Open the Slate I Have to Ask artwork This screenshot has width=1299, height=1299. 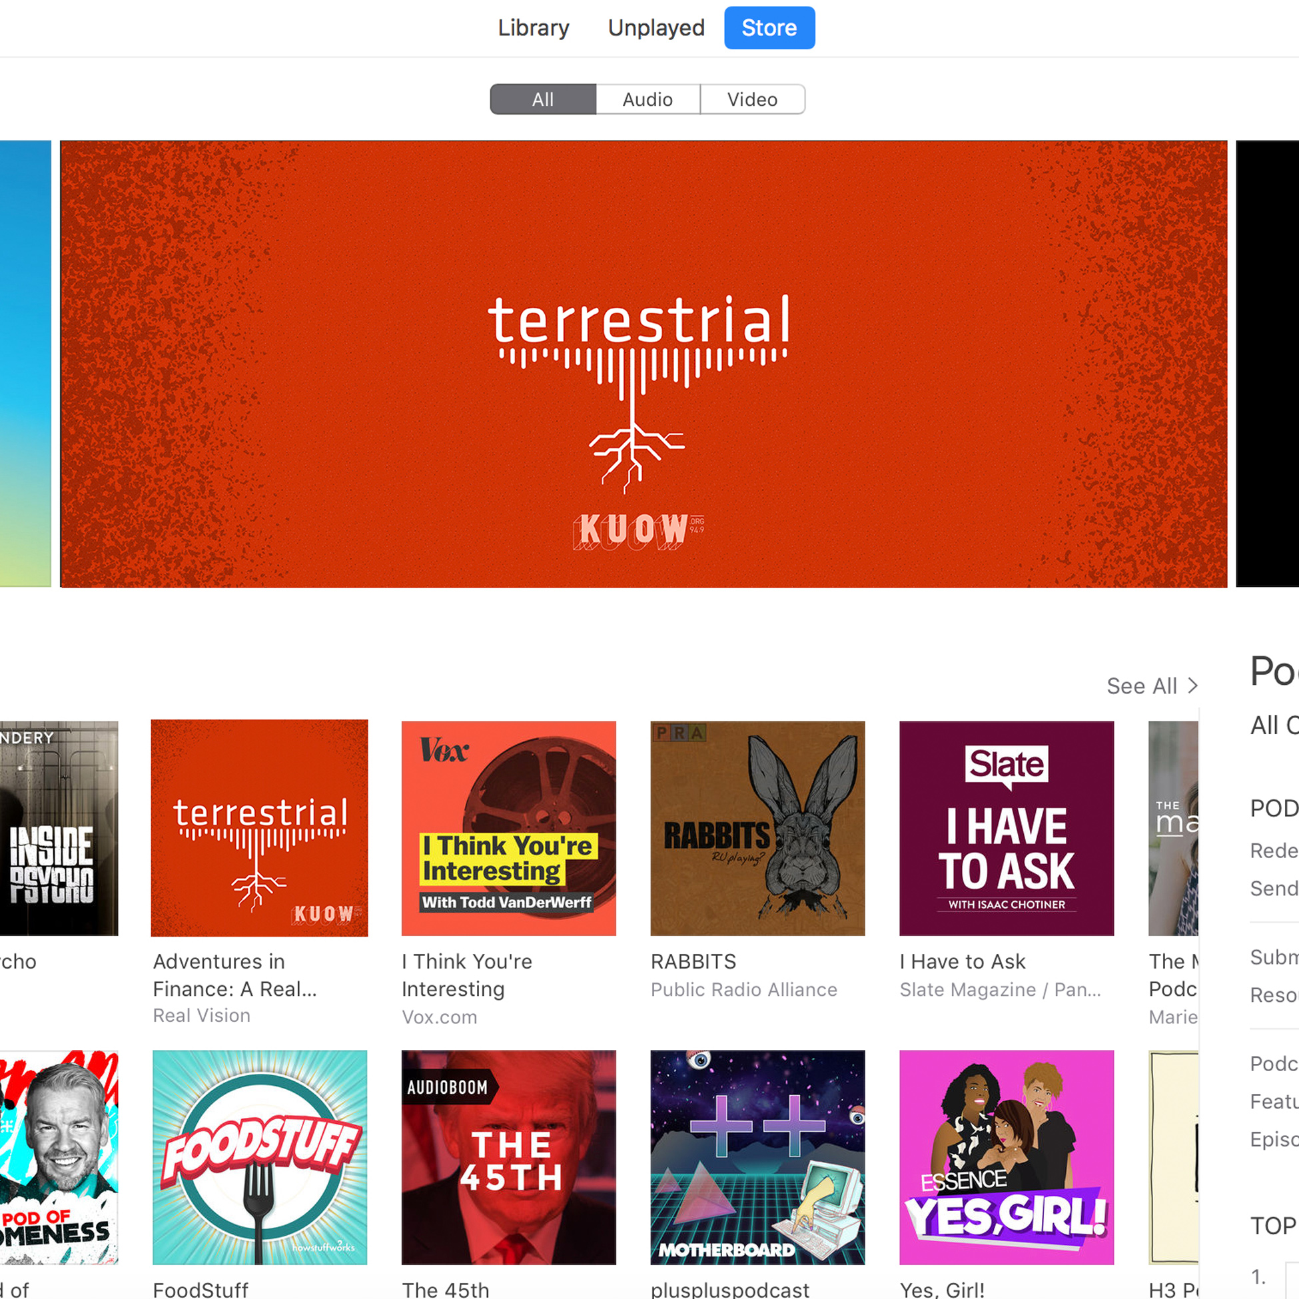[x=1007, y=827]
